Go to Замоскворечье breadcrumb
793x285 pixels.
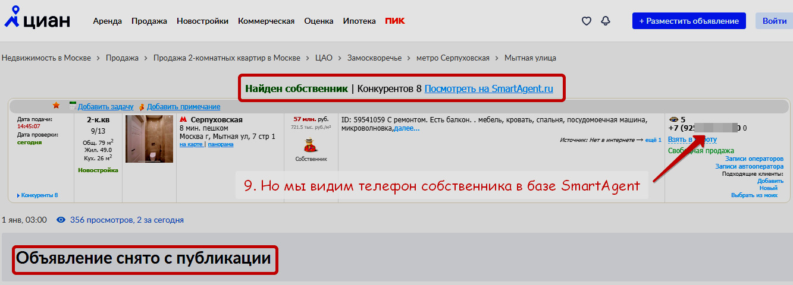coord(374,58)
